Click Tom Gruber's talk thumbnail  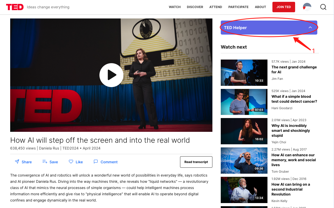[x=244, y=160]
